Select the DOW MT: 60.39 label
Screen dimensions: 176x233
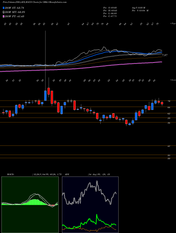(15, 12)
